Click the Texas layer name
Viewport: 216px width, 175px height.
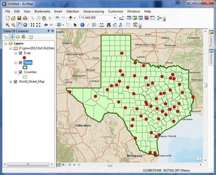click(x=28, y=63)
